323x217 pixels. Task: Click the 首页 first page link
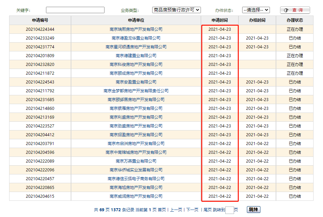click(x=162, y=210)
